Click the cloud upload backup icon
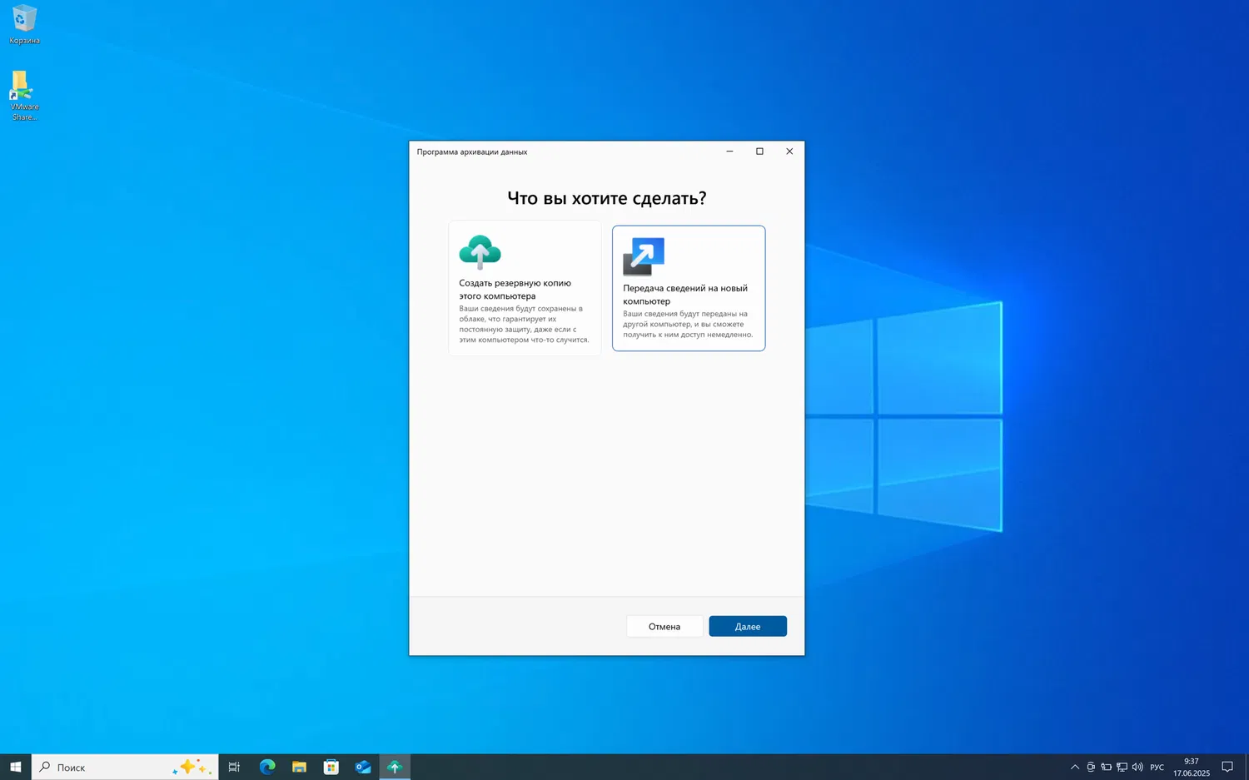The height and width of the screenshot is (780, 1249). click(480, 251)
